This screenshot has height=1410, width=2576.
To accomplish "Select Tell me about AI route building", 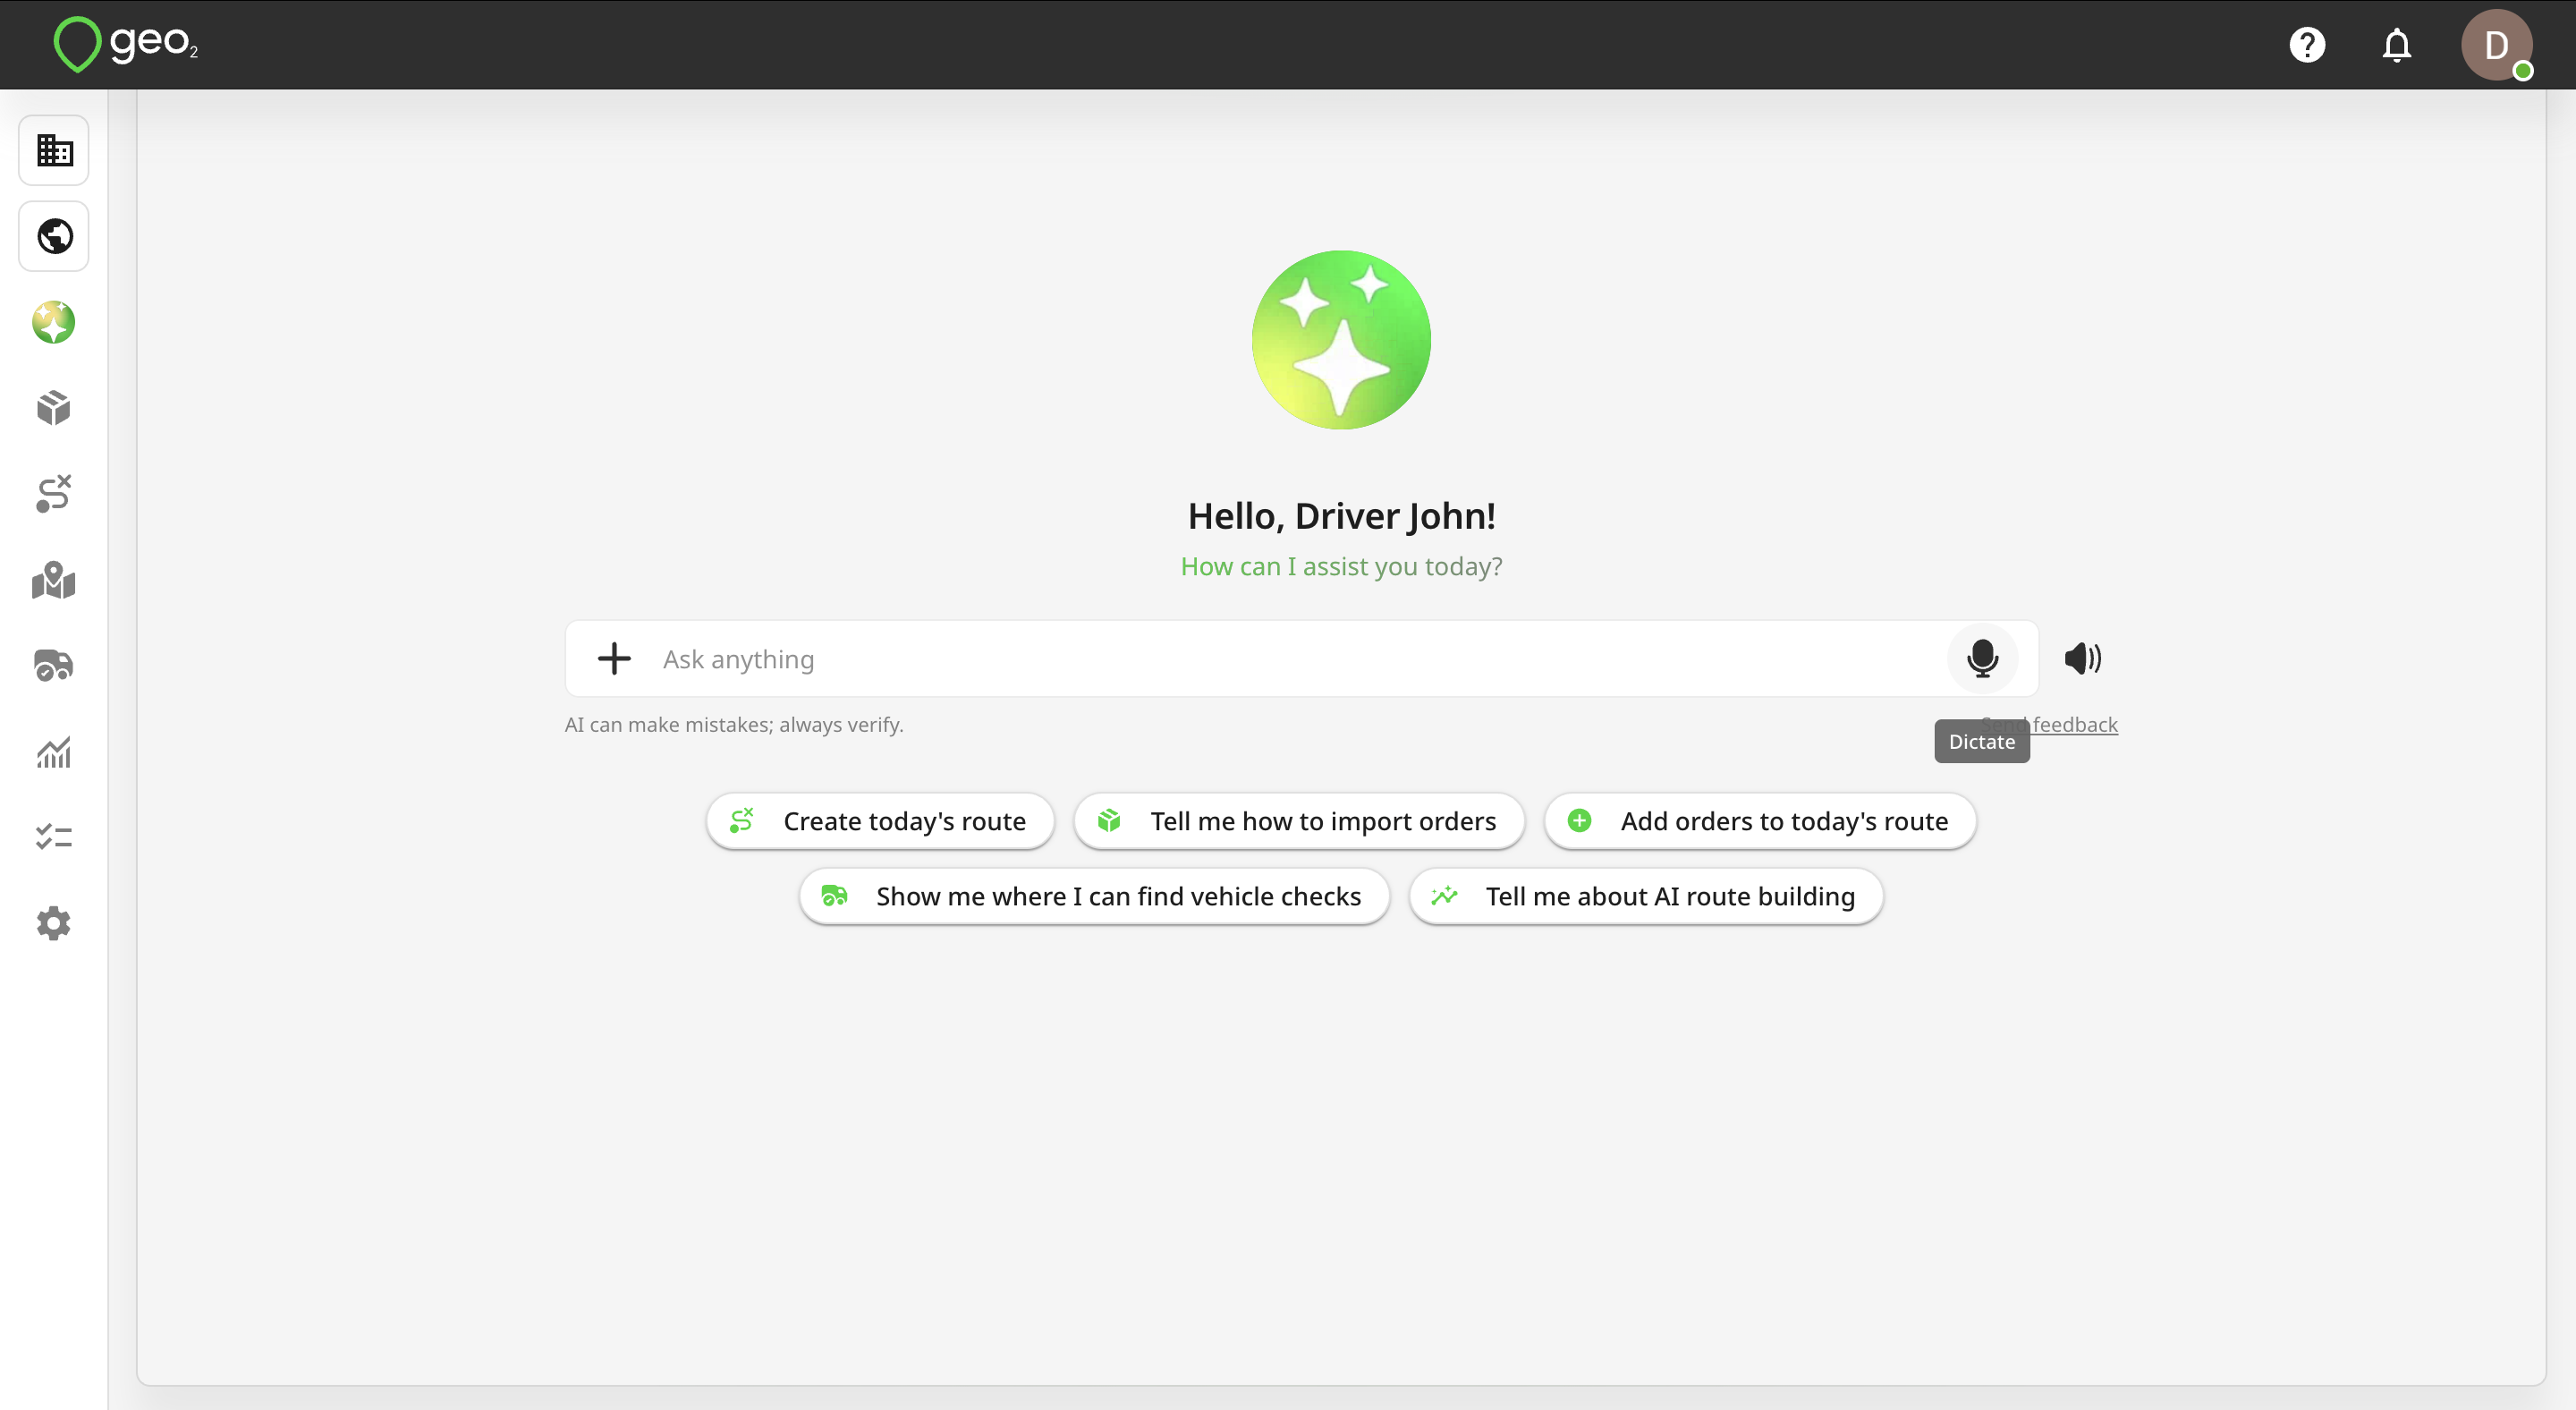I will (x=1646, y=896).
